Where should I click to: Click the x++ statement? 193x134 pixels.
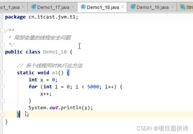pyautogui.click(x=46, y=94)
